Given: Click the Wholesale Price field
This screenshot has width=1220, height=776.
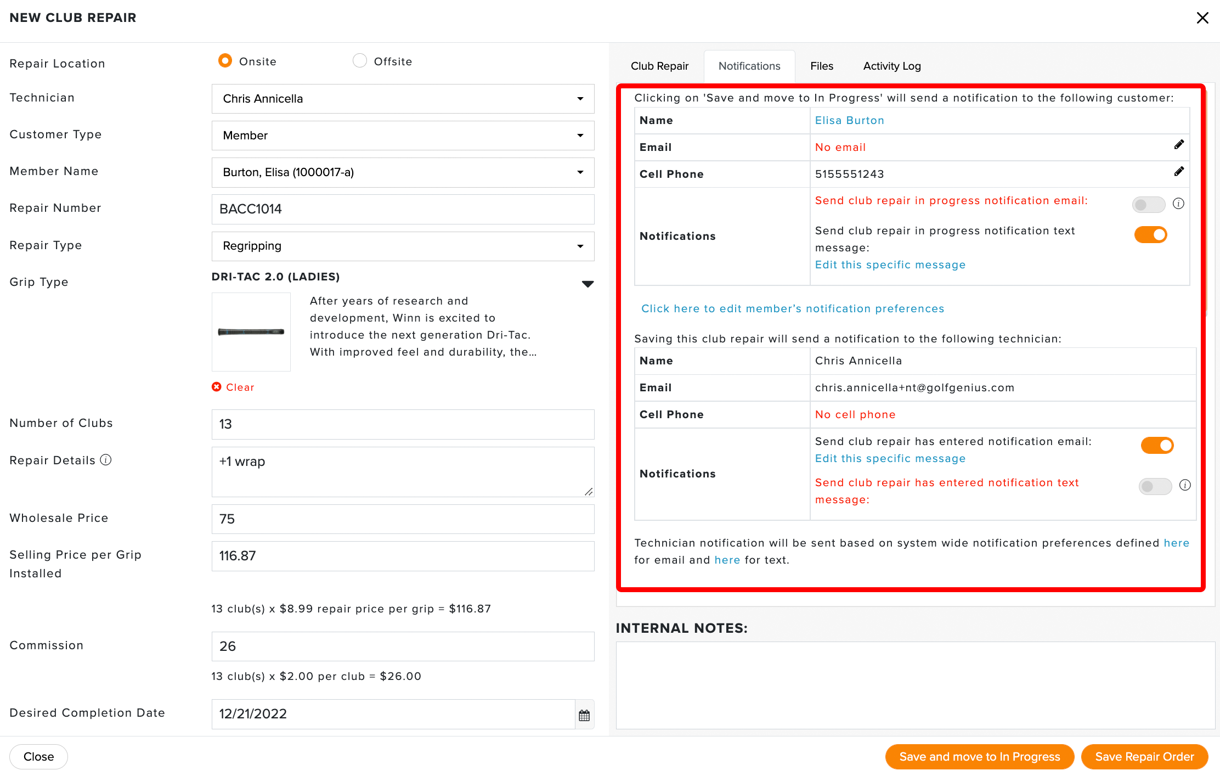Looking at the screenshot, I should (403, 519).
